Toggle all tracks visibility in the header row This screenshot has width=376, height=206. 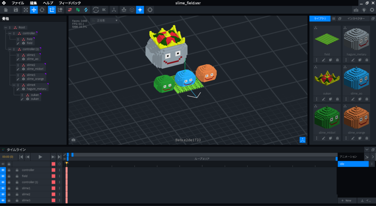[x=3, y=164]
